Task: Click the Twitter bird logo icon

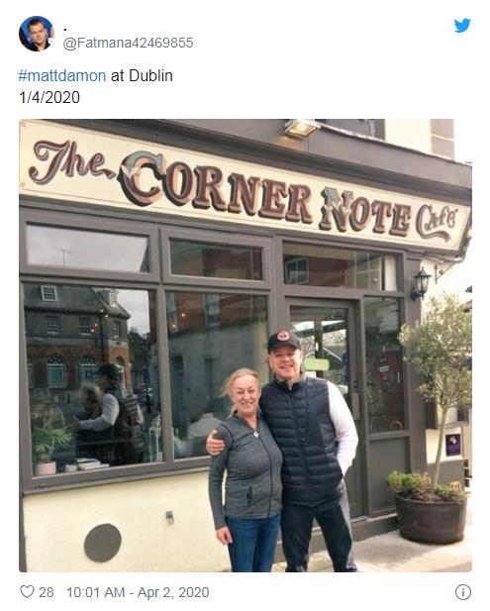Action: coord(462,26)
